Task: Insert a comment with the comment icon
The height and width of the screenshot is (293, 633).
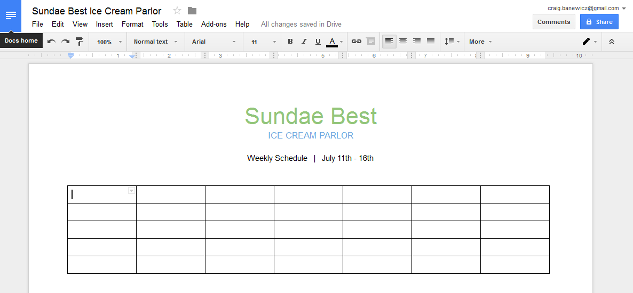Action: 370,42
